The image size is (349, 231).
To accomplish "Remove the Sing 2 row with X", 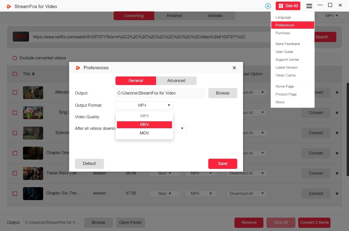I will point(337,113).
